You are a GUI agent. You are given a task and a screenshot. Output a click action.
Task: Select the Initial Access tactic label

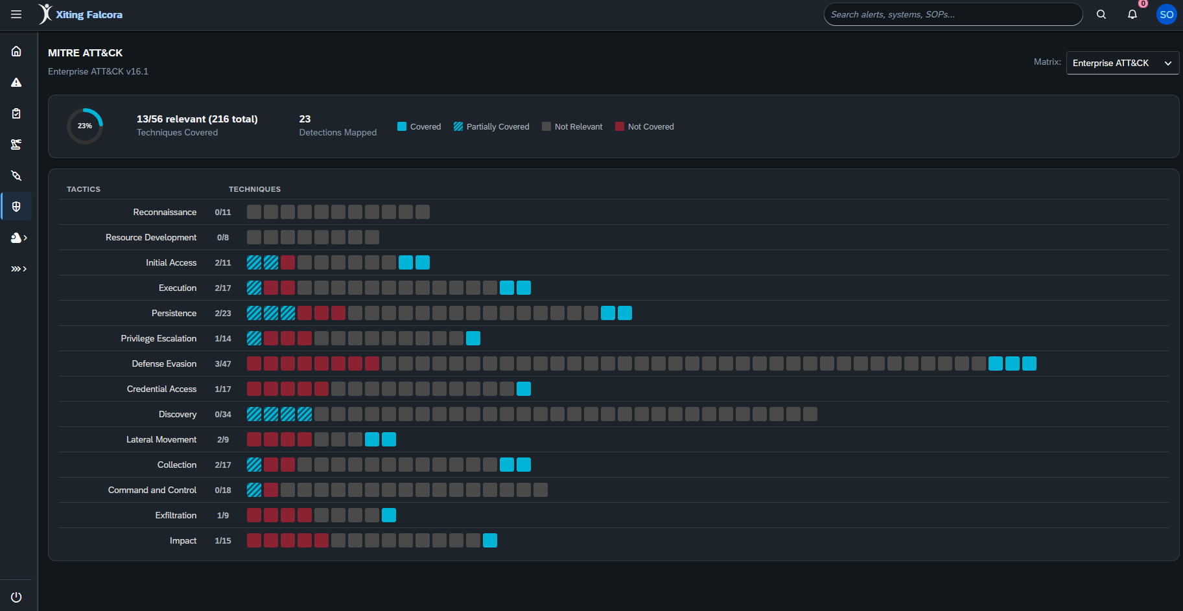[x=171, y=262]
